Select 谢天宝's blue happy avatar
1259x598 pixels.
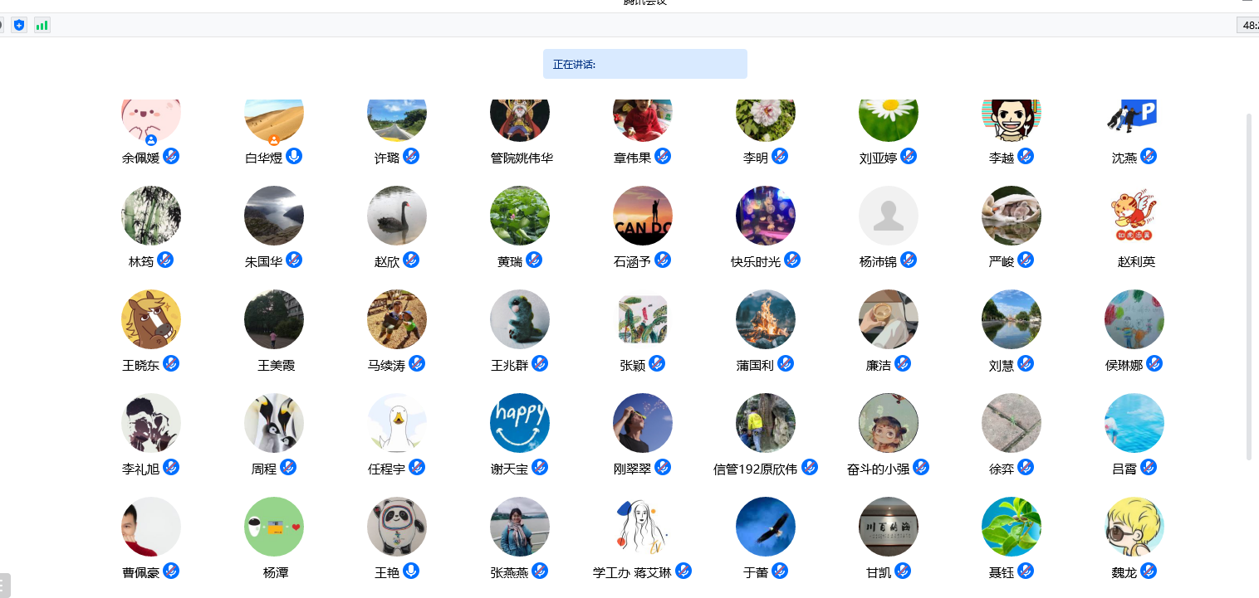[520, 423]
